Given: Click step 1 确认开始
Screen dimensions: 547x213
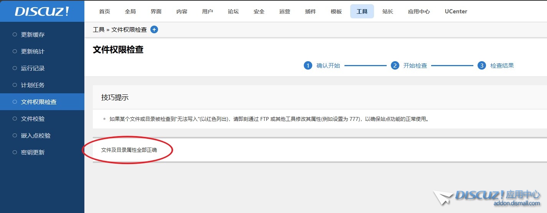Looking at the screenshot, I should click(322, 65).
